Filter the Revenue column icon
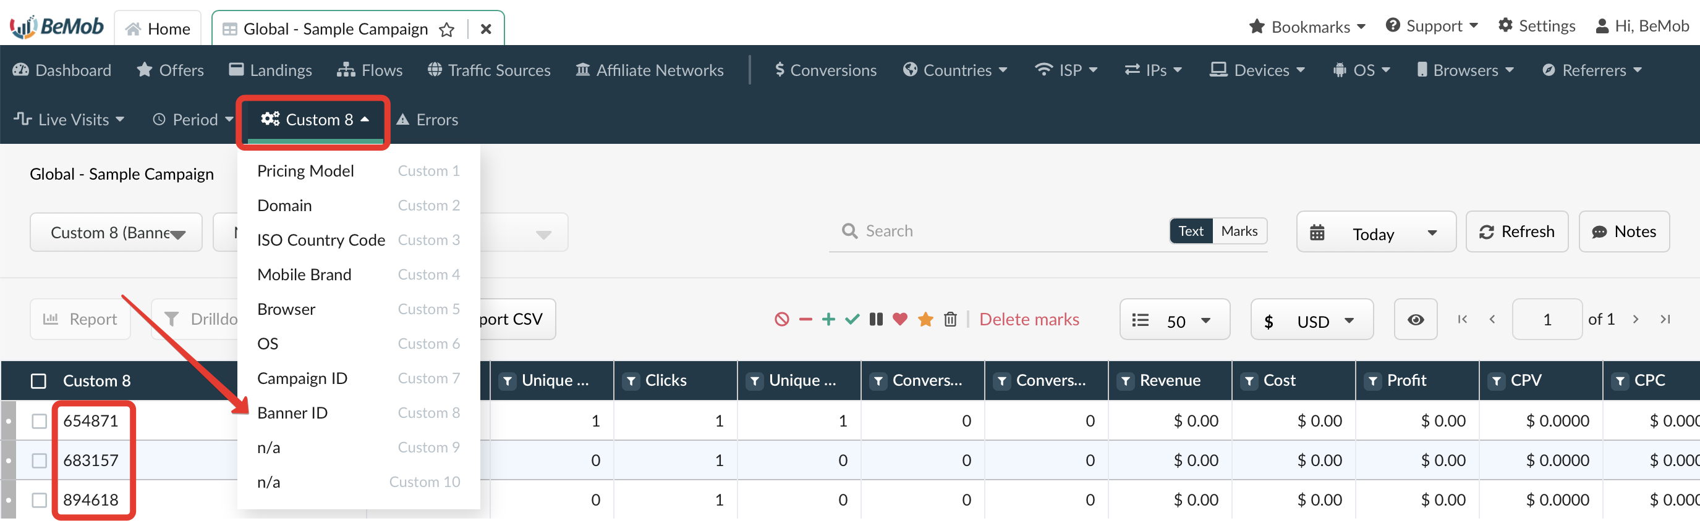 click(x=1125, y=381)
